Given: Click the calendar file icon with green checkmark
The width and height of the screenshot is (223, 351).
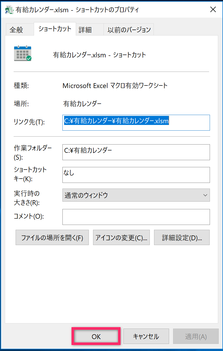Looking at the screenshot, I should 23,53.
